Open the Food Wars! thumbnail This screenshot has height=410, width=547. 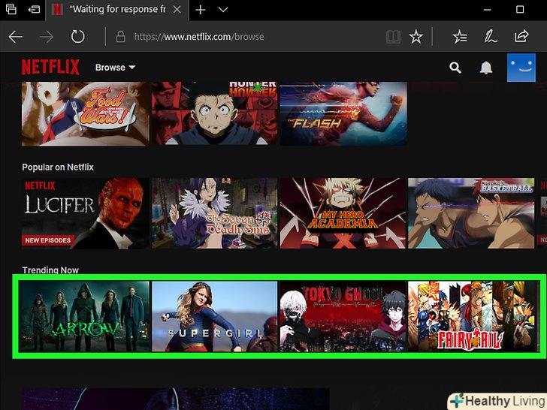(x=85, y=113)
